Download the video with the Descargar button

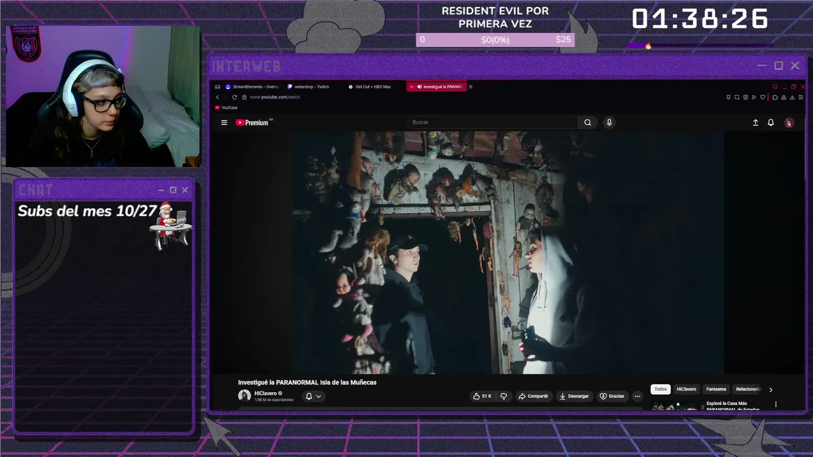click(x=574, y=396)
